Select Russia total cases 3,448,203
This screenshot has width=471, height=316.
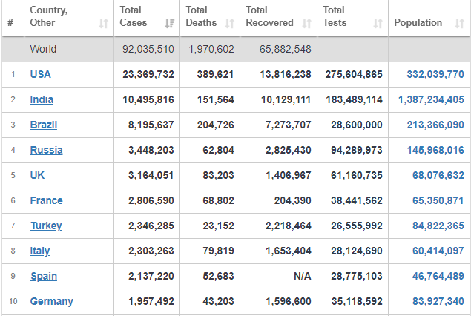pyautogui.click(x=151, y=150)
